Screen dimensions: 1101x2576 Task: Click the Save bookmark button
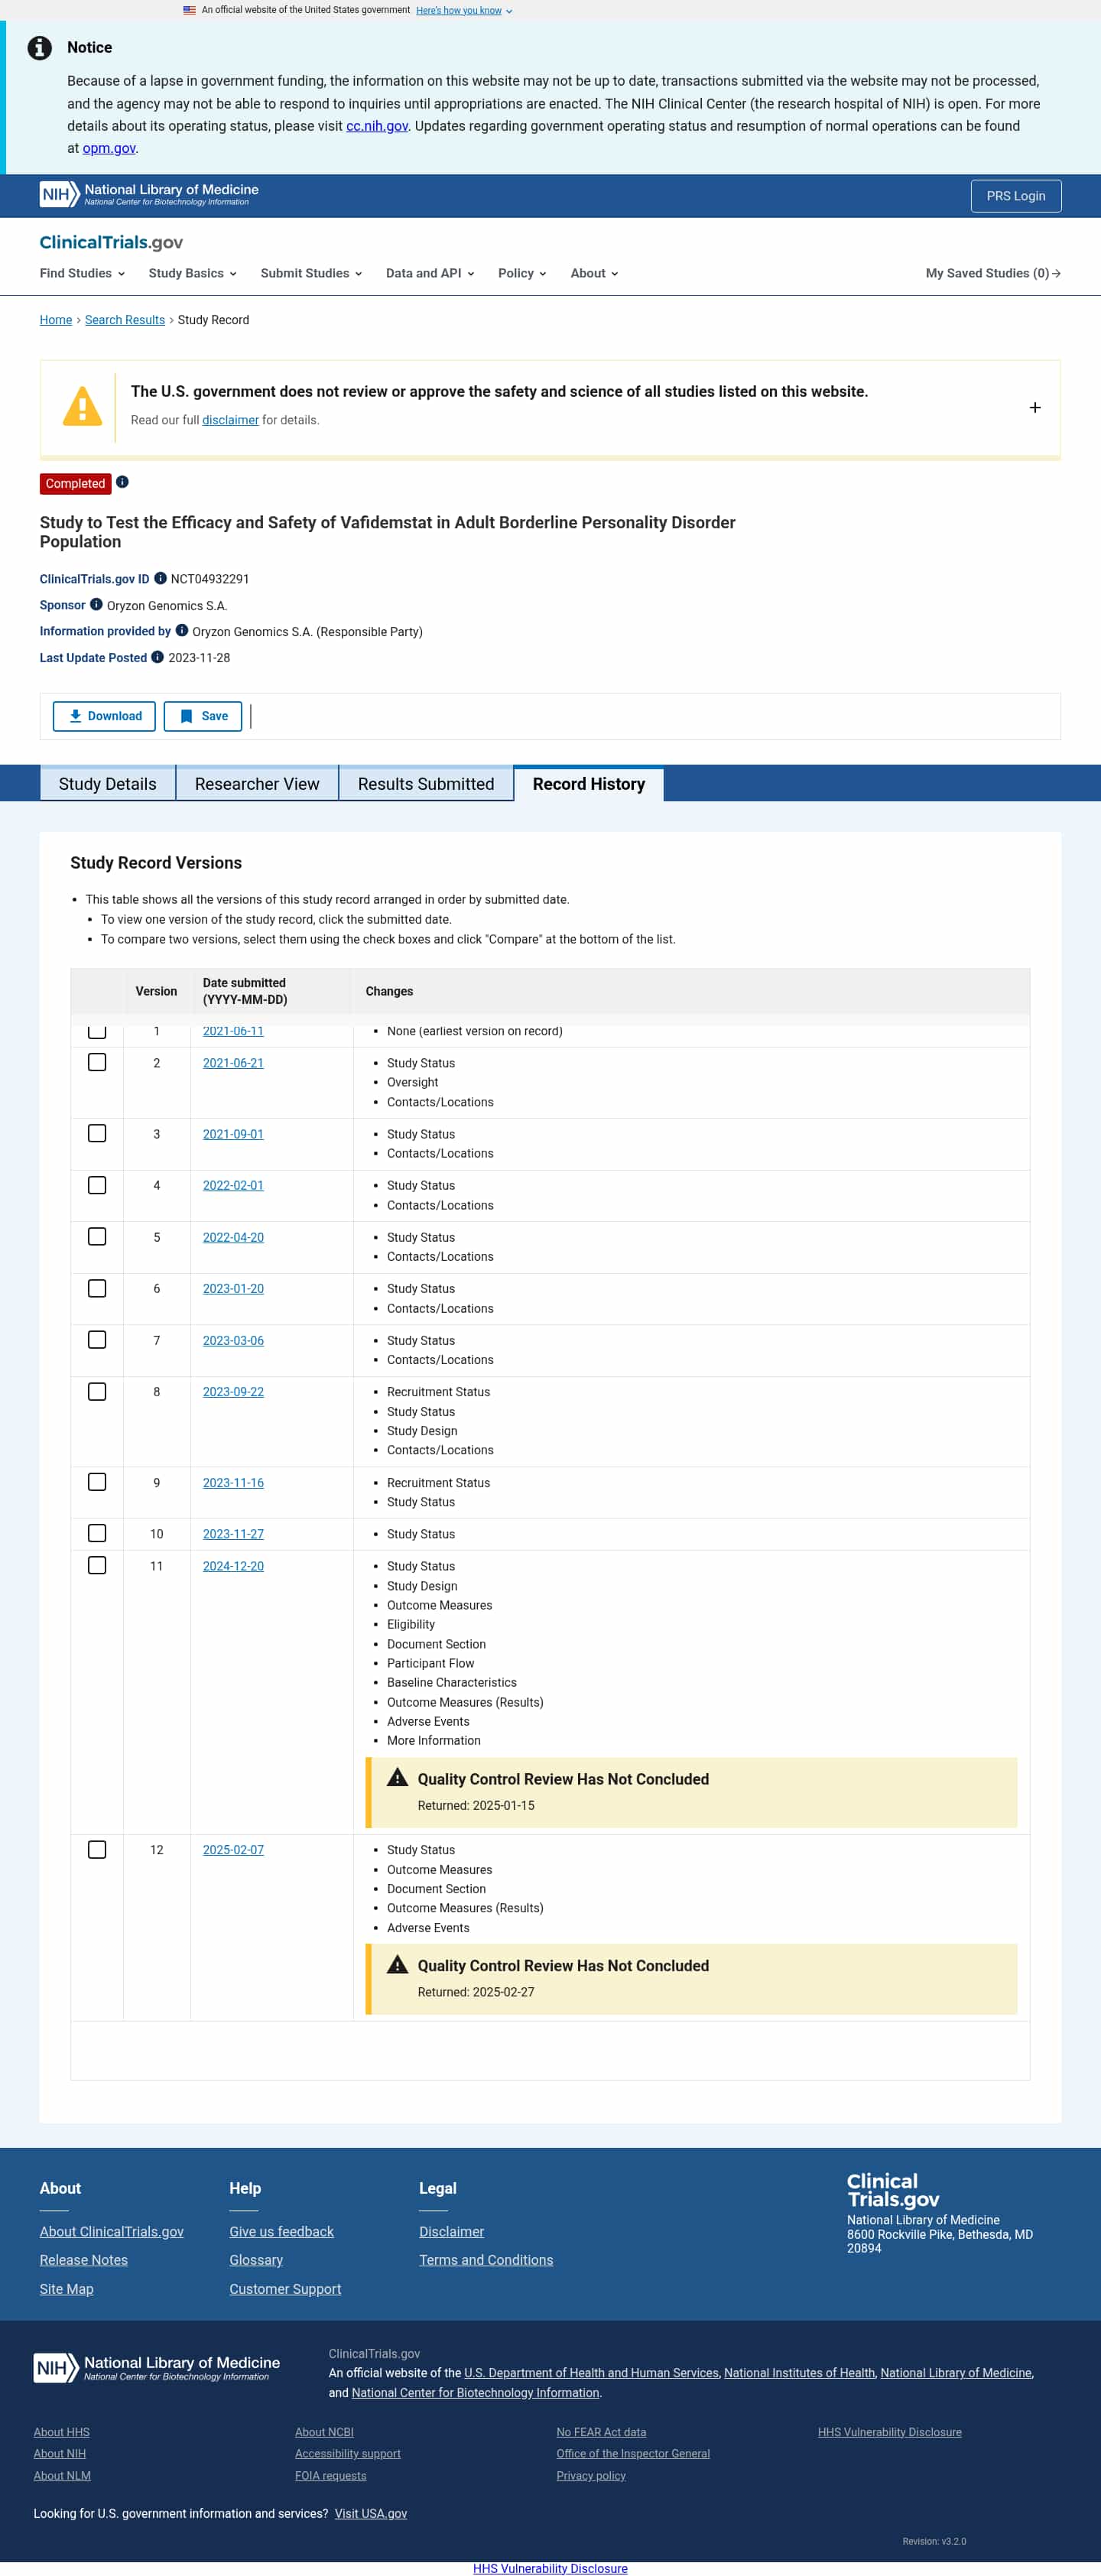[203, 716]
